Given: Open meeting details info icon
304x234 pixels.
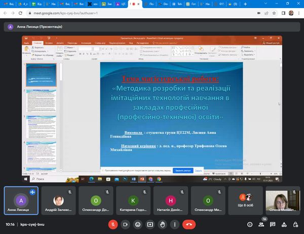Looking at the screenshot, I should pos(249,224).
